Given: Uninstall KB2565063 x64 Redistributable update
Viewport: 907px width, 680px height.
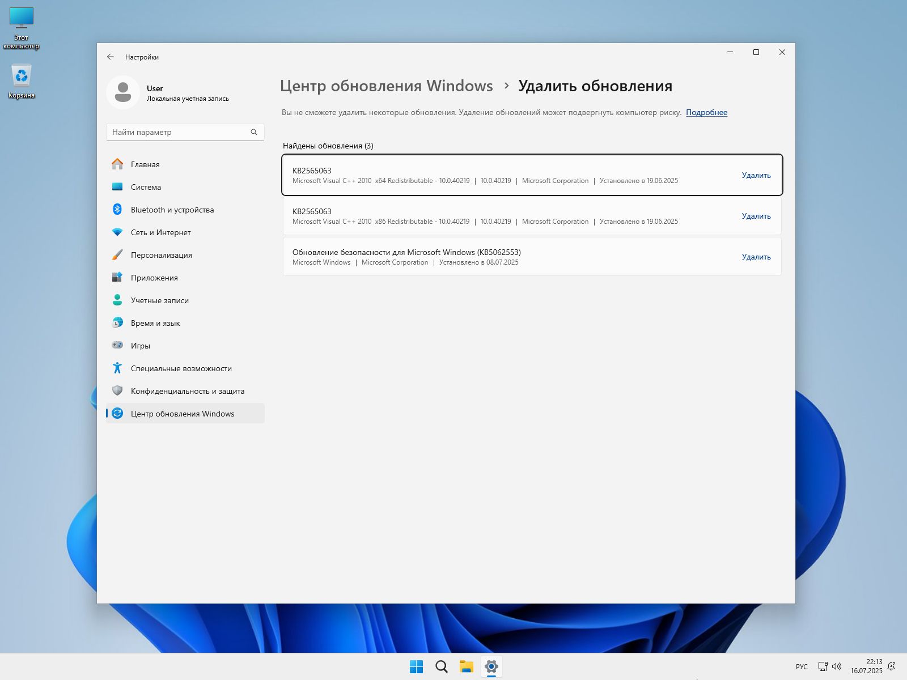Looking at the screenshot, I should point(756,175).
